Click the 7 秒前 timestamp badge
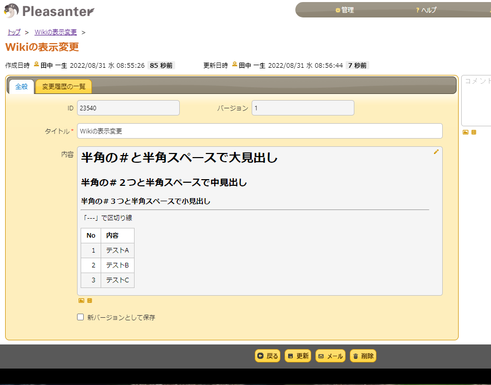 point(357,65)
